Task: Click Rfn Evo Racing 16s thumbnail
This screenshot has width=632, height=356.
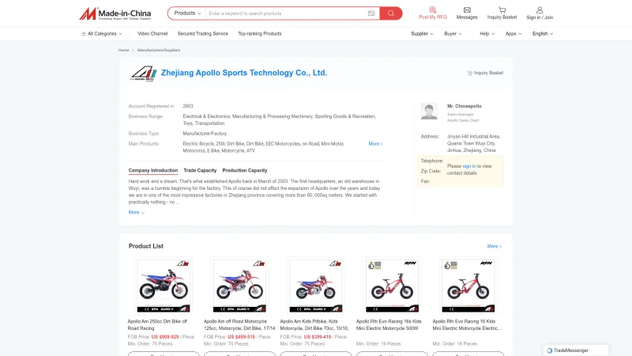Action: 392,286
